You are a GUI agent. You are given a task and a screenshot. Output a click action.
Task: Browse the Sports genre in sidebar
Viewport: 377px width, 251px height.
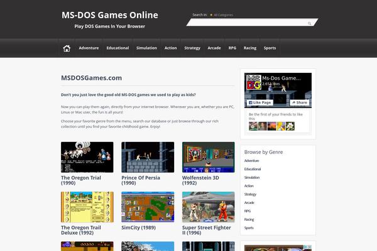[249, 228]
